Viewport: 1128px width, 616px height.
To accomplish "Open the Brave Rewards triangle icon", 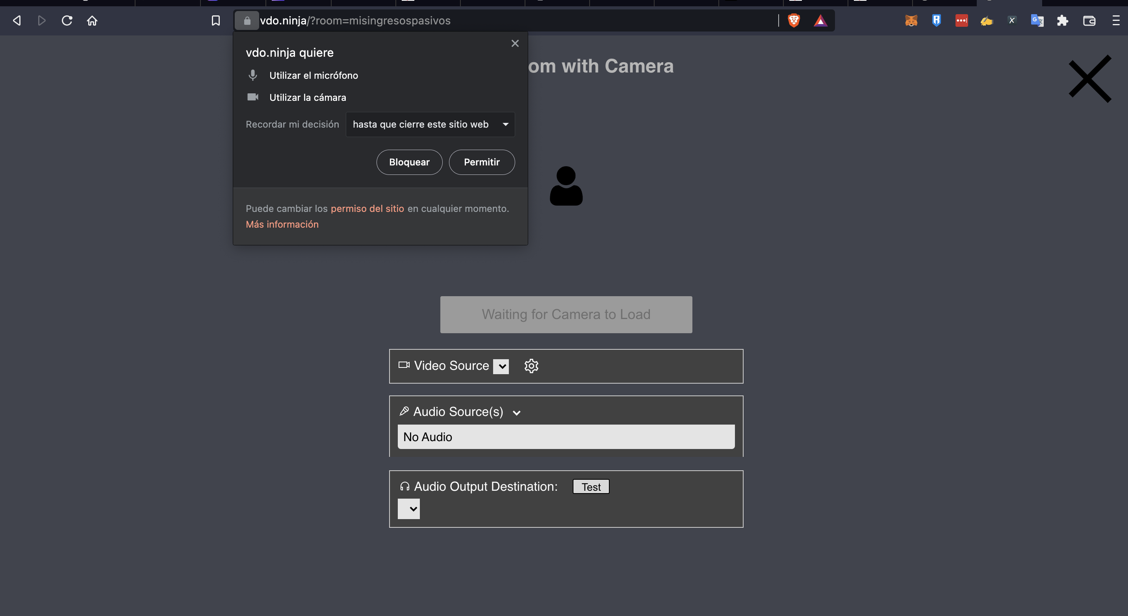I will (820, 20).
